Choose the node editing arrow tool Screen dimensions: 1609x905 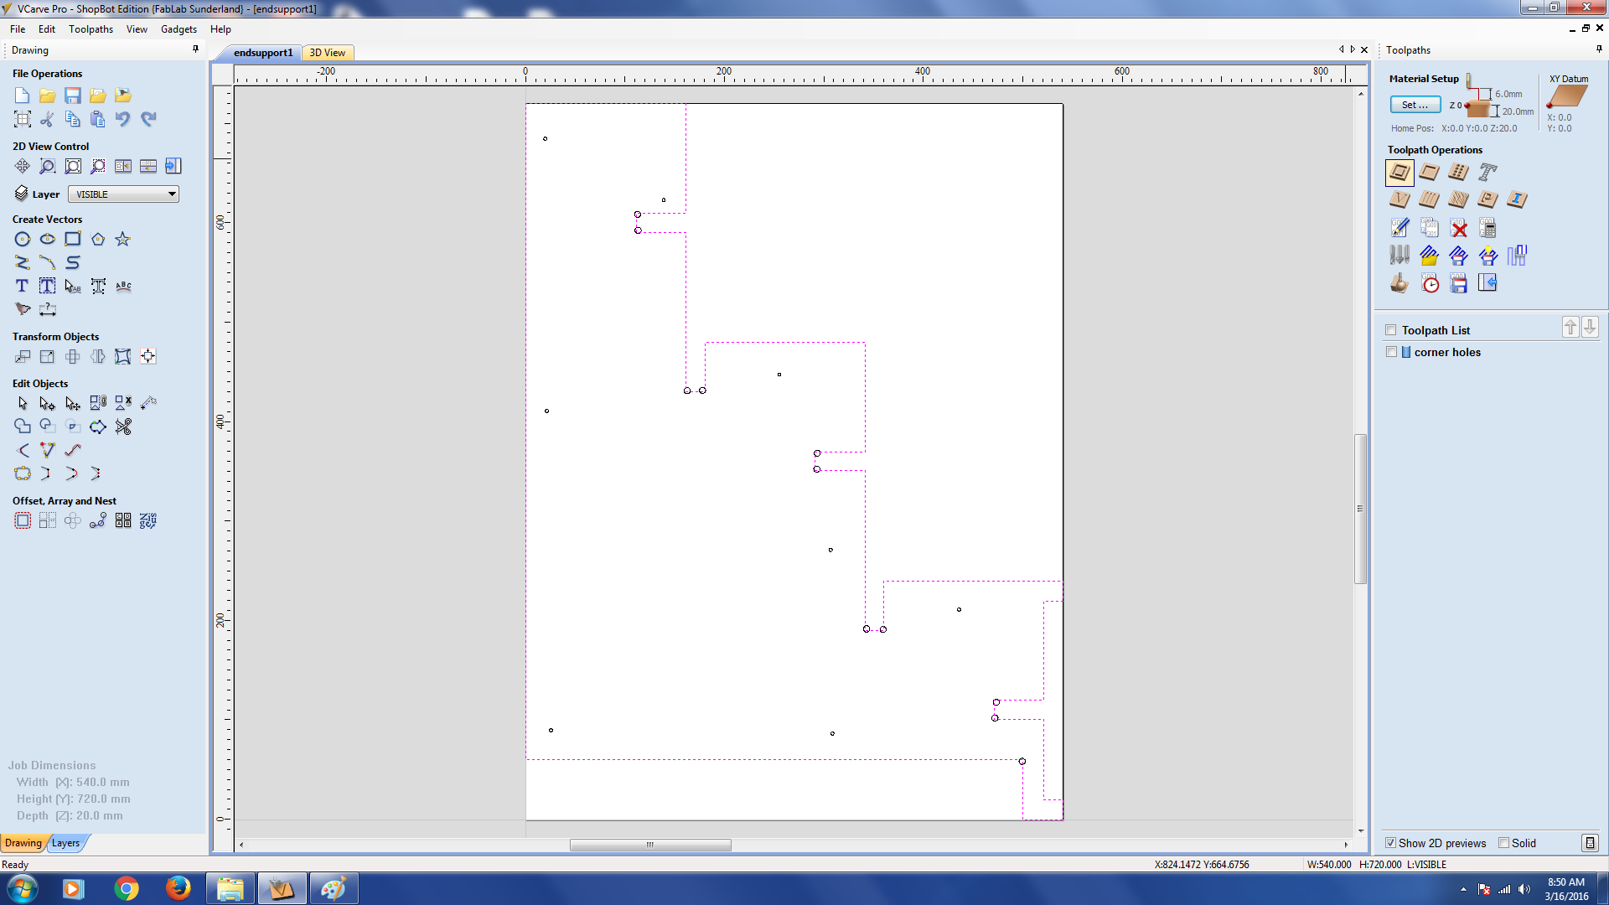click(48, 404)
